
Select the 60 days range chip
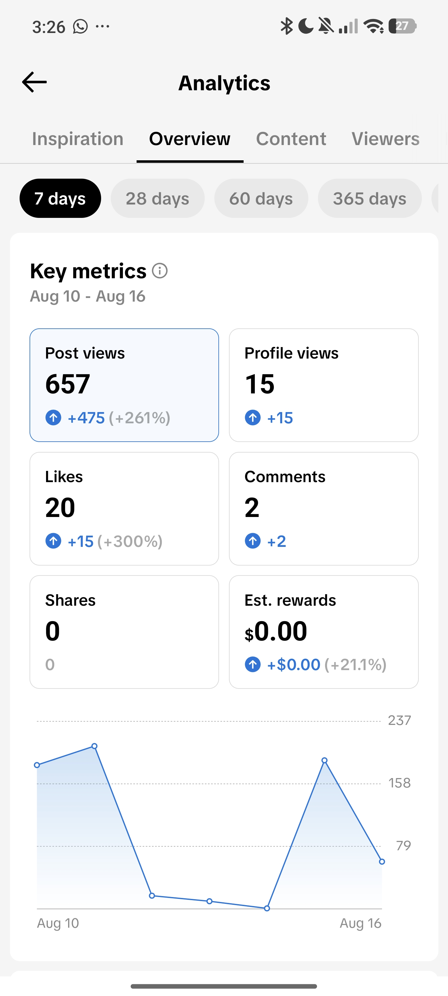[x=261, y=198]
